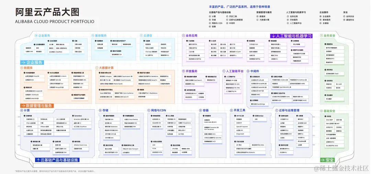Click circled icon beside 云通信 heading
This screenshot has width=371, height=174.
click(x=141, y=36)
